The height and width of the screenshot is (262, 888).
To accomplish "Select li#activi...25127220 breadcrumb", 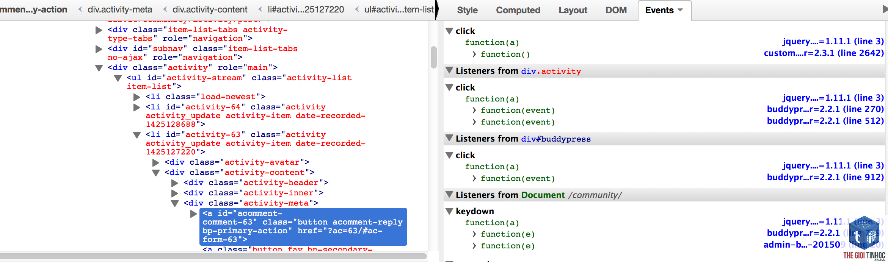I will [306, 9].
